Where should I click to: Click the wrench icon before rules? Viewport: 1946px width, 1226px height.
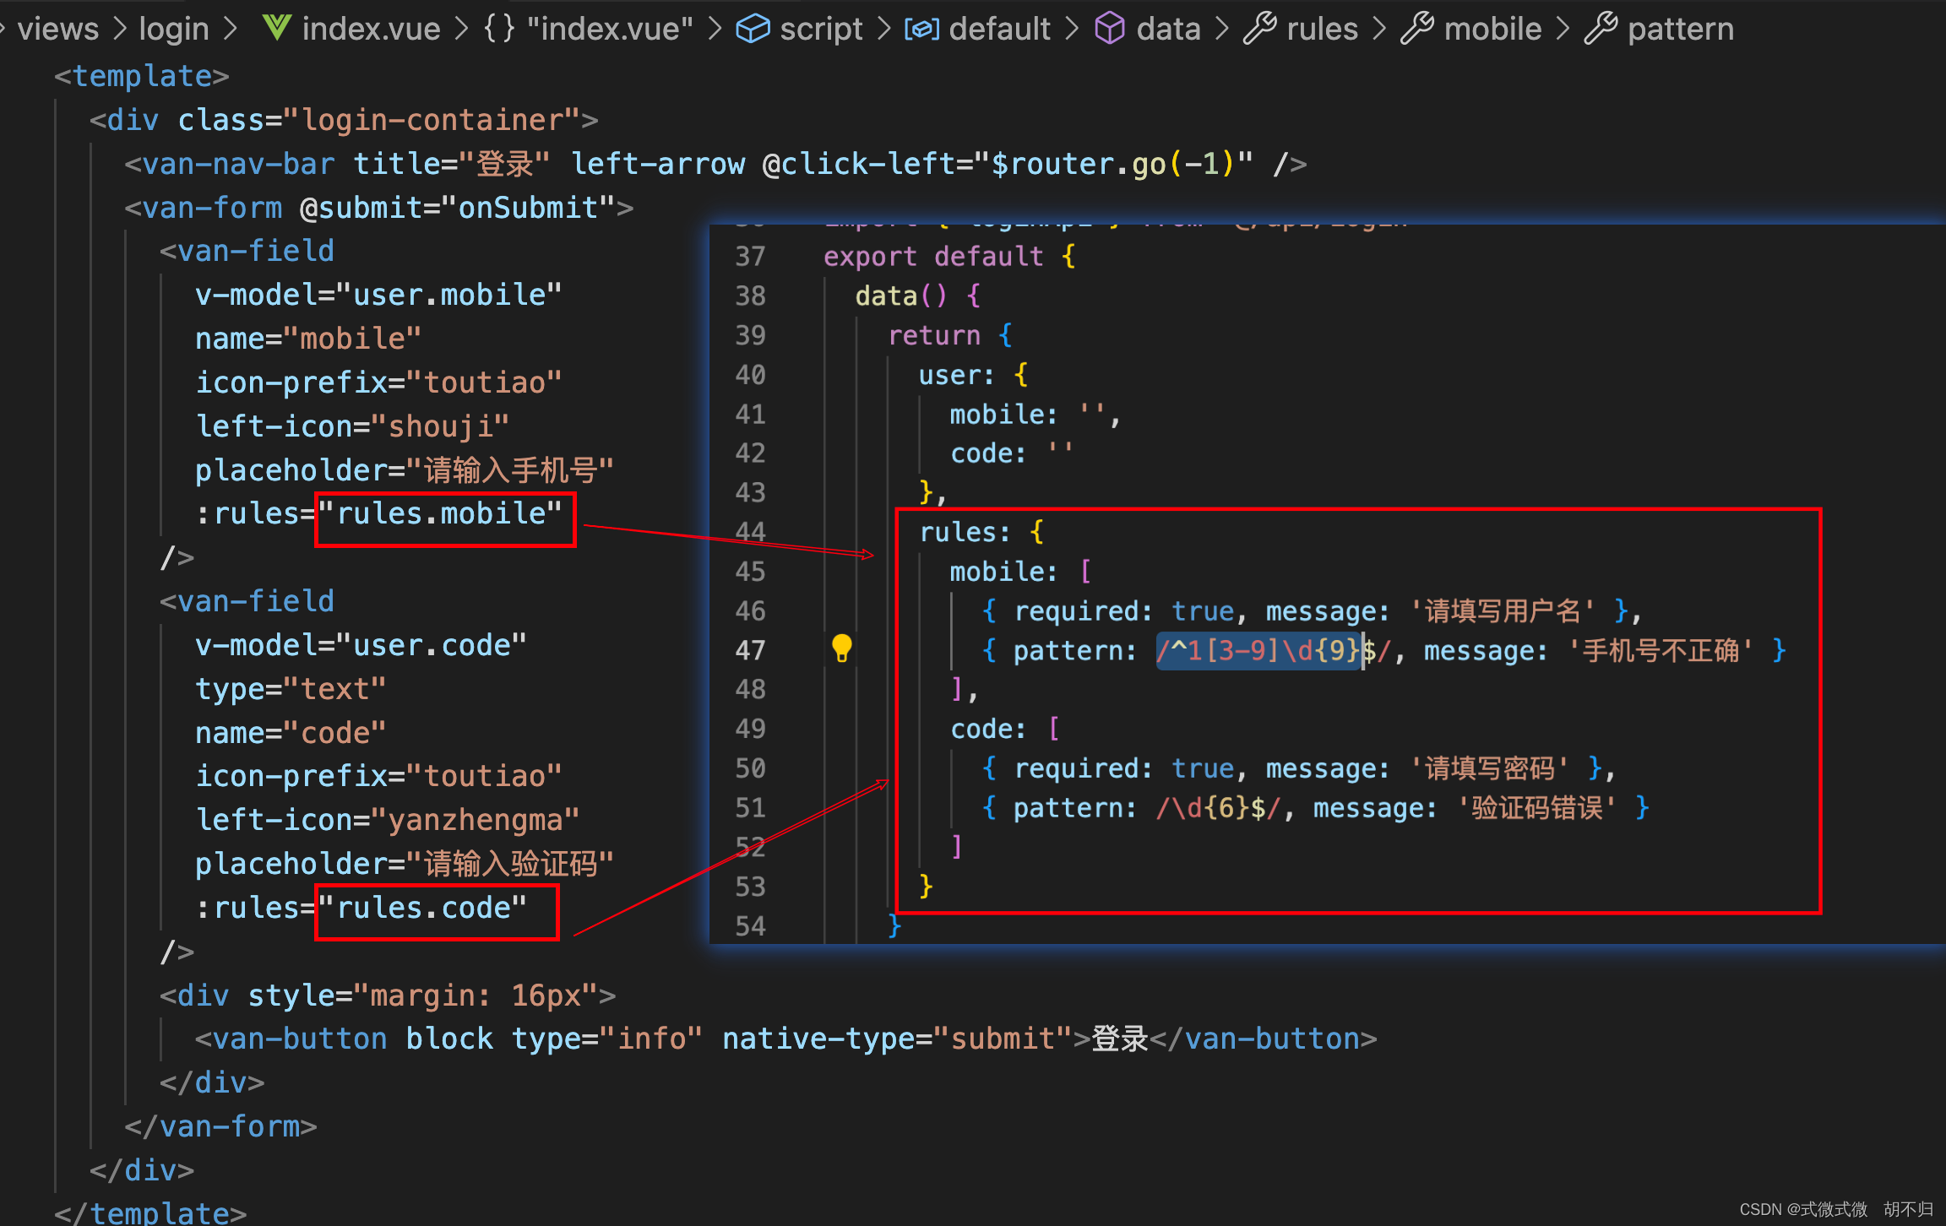click(1259, 28)
